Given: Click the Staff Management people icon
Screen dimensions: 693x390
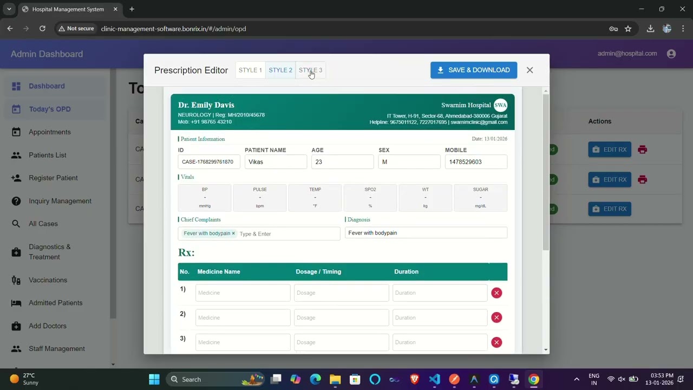Looking at the screenshot, I should tap(16, 349).
